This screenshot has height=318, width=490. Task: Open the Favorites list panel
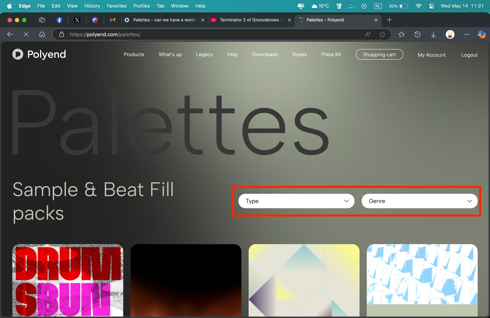click(401, 34)
